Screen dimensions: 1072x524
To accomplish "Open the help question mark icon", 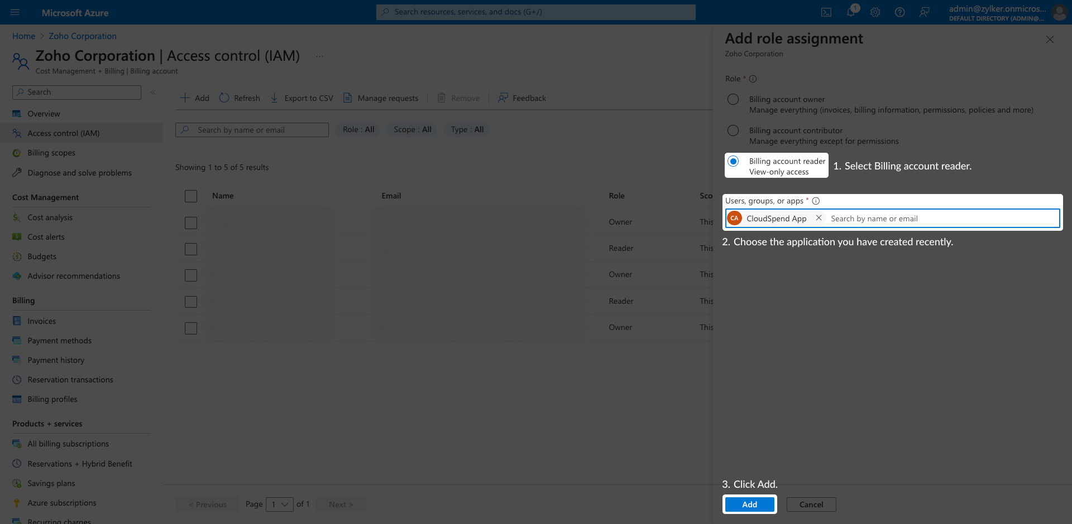I will [900, 12].
